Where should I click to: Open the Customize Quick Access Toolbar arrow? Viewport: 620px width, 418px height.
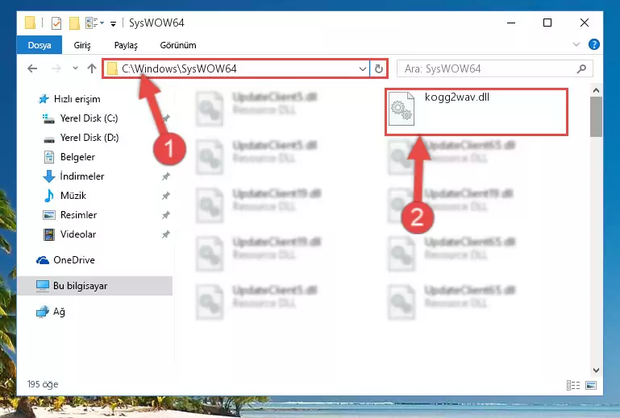point(113,24)
